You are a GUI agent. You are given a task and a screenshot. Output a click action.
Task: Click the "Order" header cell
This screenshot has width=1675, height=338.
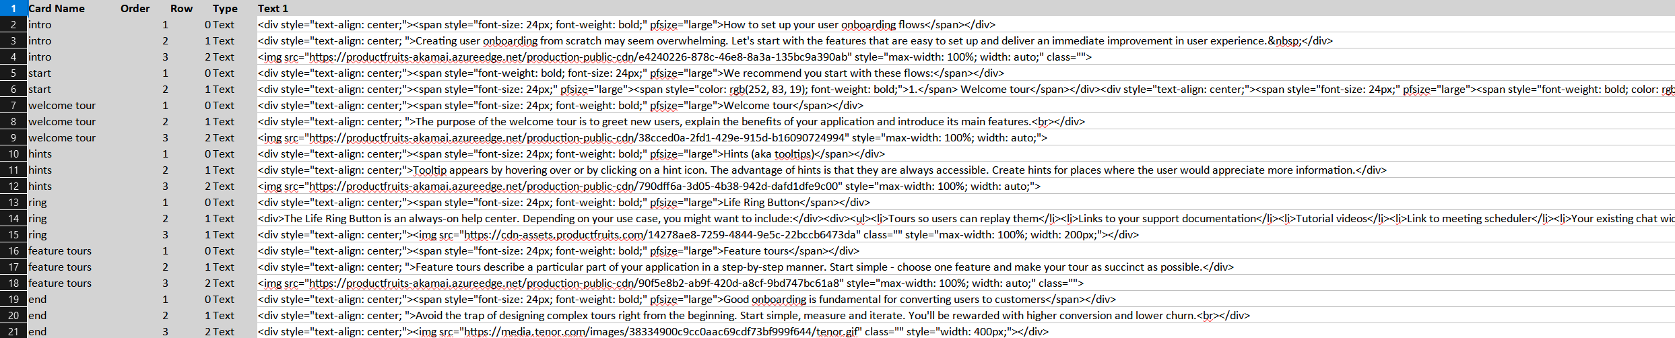click(135, 8)
